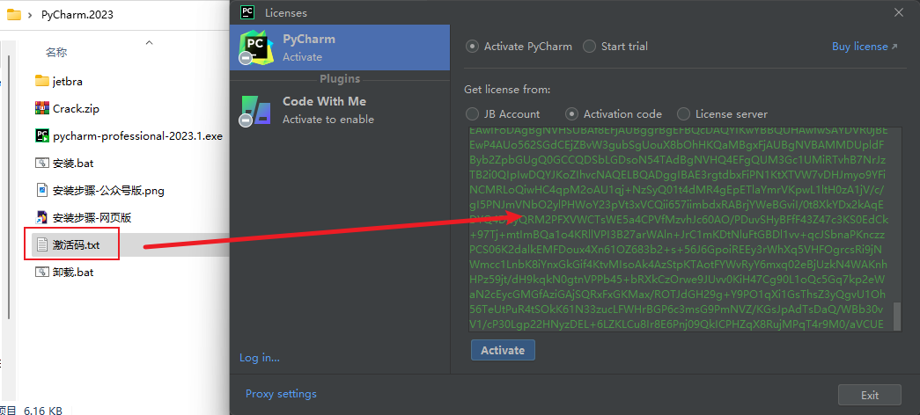The height and width of the screenshot is (415, 920).
Task: Choose the Start trial radio option
Action: click(615, 47)
